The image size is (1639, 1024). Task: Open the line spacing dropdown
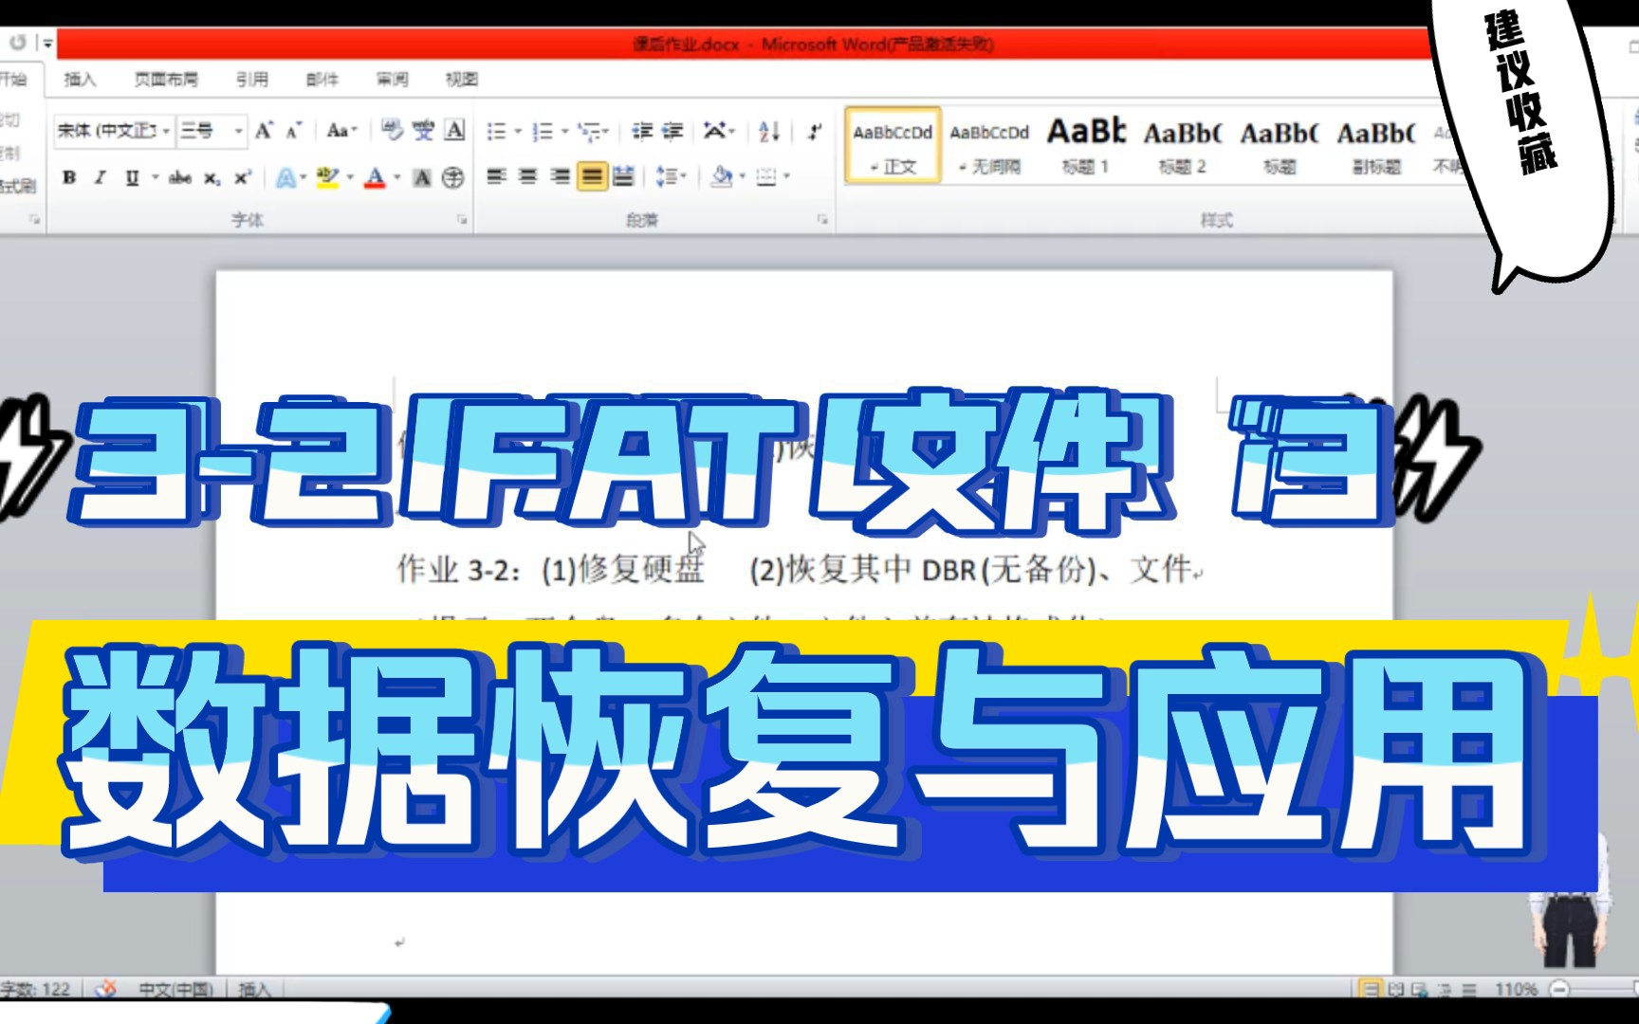click(x=671, y=176)
